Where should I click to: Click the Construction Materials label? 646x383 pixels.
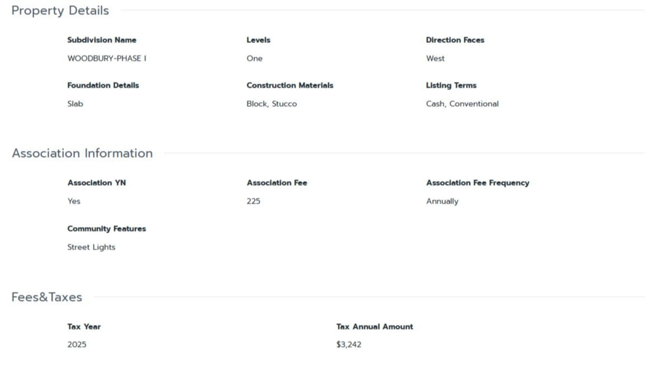290,85
